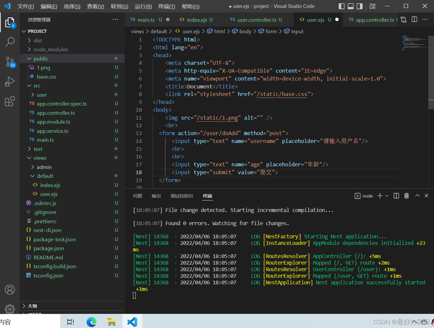This screenshot has width=434, height=328.
Task: Expand the admin folder
Action: click(72, 167)
